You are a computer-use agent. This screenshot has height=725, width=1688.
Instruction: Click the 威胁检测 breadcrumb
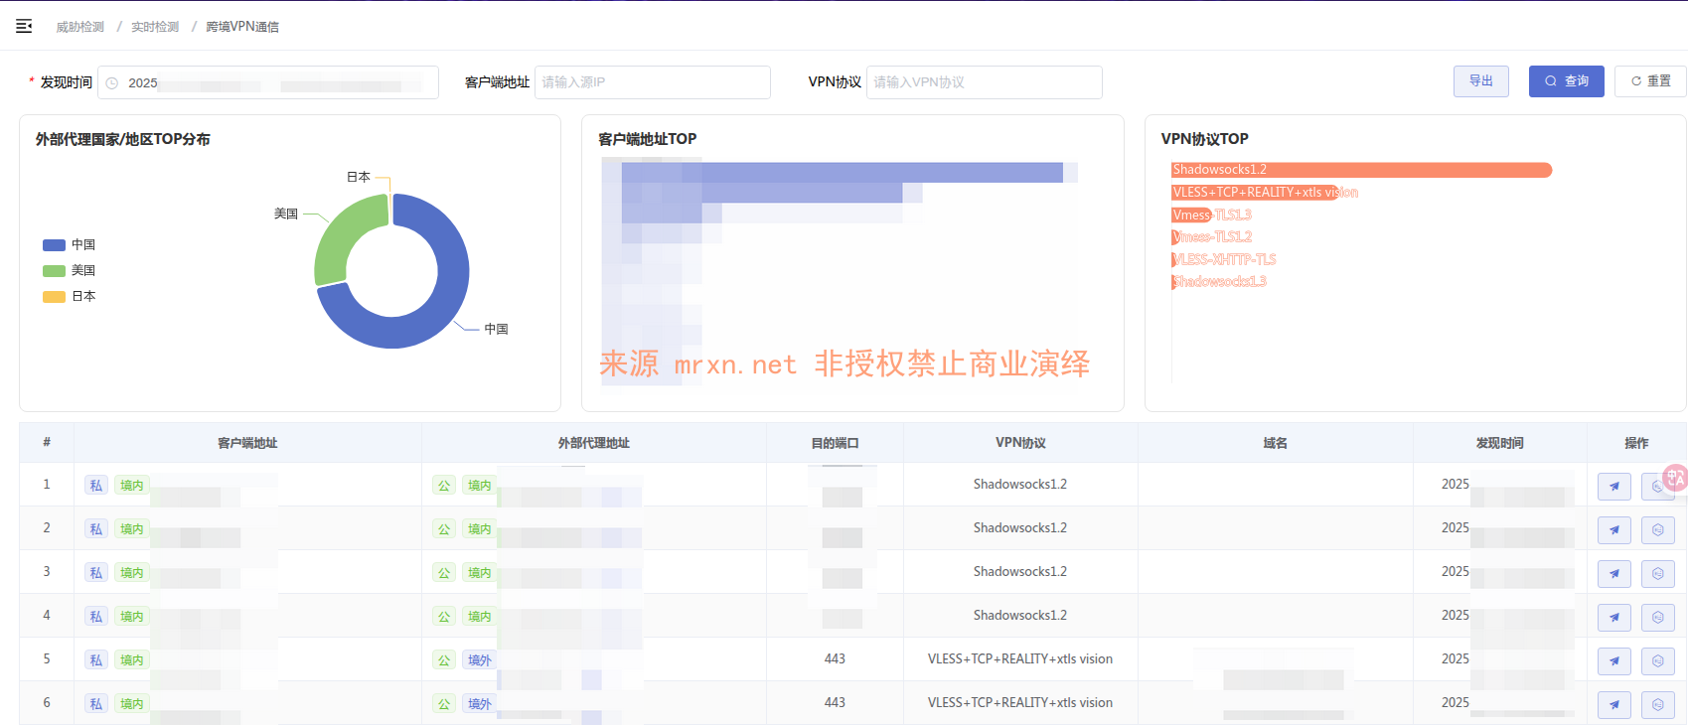pos(80,27)
